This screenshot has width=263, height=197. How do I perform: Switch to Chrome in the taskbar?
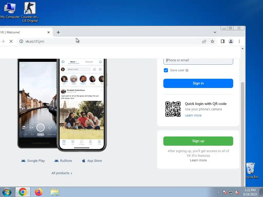point(23,192)
